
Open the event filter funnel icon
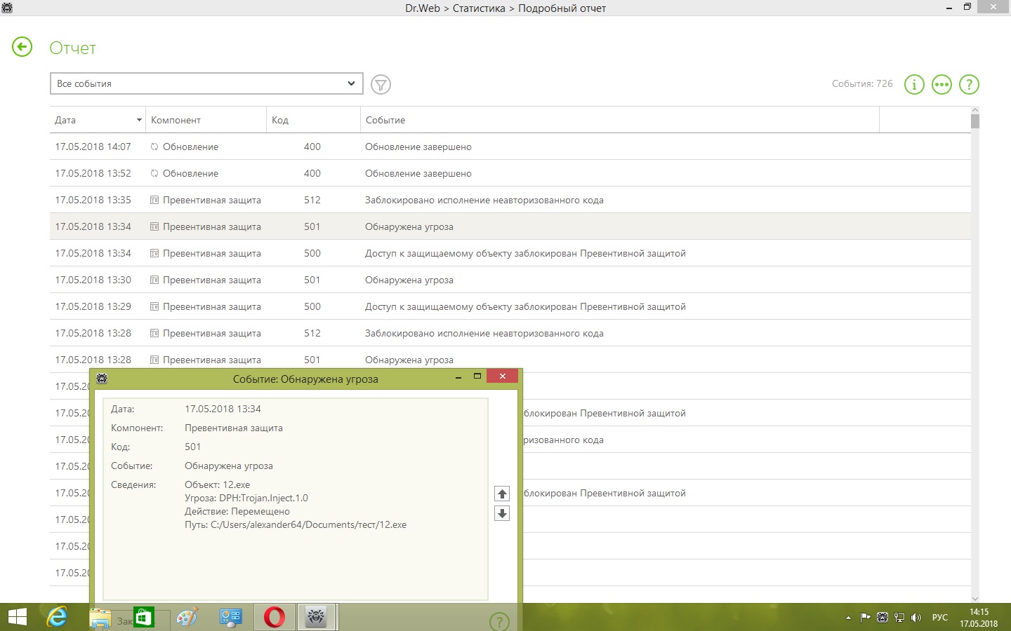click(x=381, y=85)
